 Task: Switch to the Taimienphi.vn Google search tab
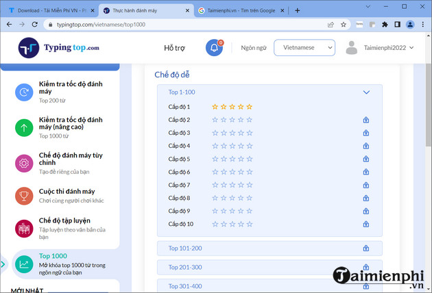click(241, 11)
